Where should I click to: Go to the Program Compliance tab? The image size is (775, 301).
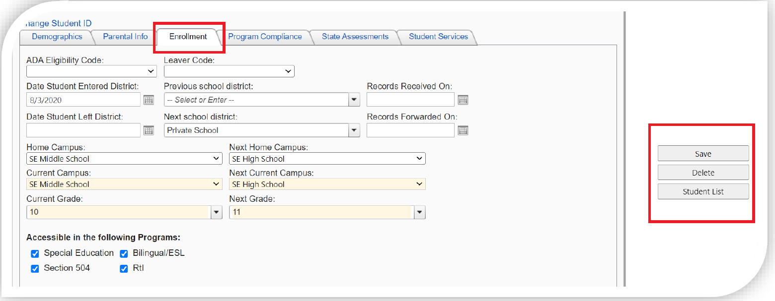point(265,37)
